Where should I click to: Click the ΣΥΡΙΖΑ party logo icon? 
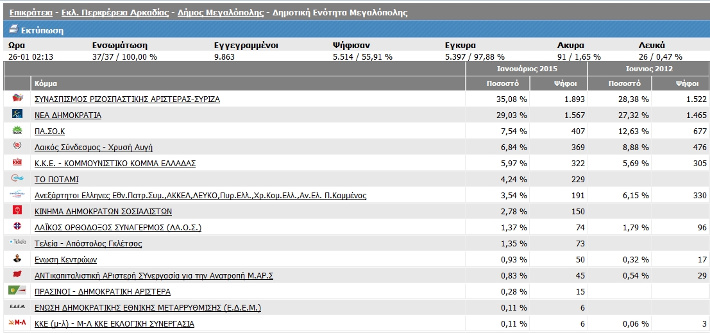pyautogui.click(x=17, y=99)
